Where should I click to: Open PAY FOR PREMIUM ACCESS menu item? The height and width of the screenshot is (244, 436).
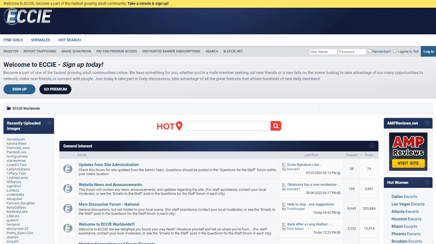pos(117,51)
